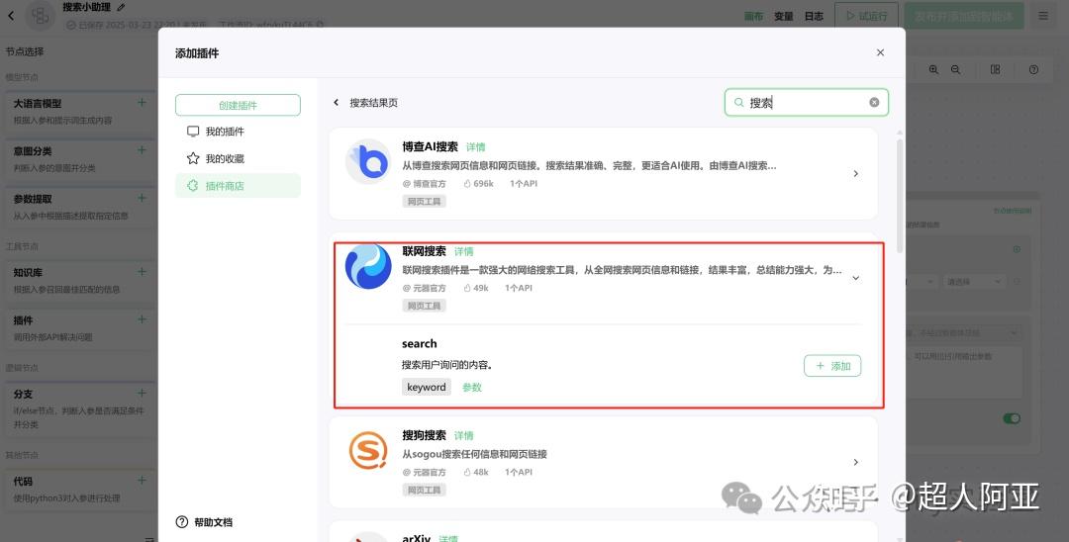Collapse the 联网搜索 plugin card
Image resolution: width=1069 pixels, height=542 pixels.
coord(855,278)
